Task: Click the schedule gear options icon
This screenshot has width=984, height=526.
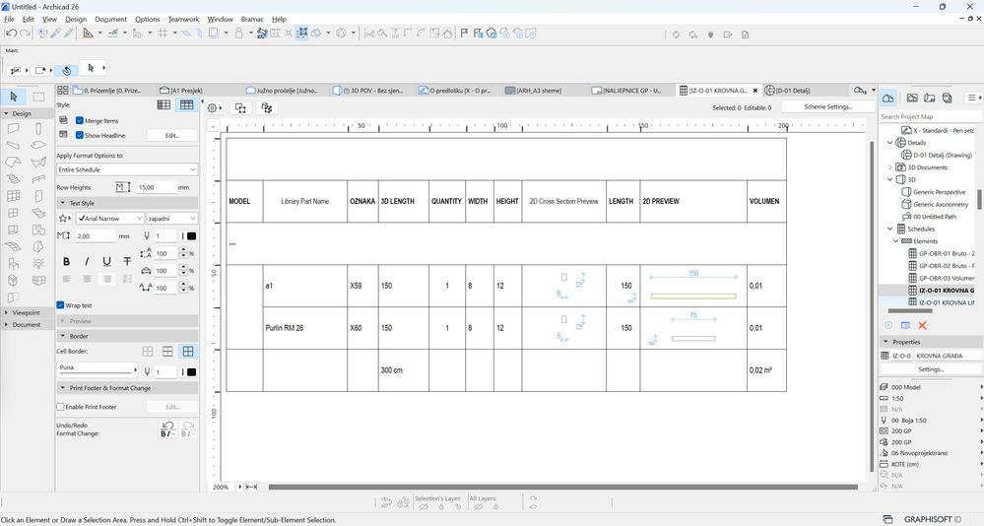Action: tap(213, 108)
